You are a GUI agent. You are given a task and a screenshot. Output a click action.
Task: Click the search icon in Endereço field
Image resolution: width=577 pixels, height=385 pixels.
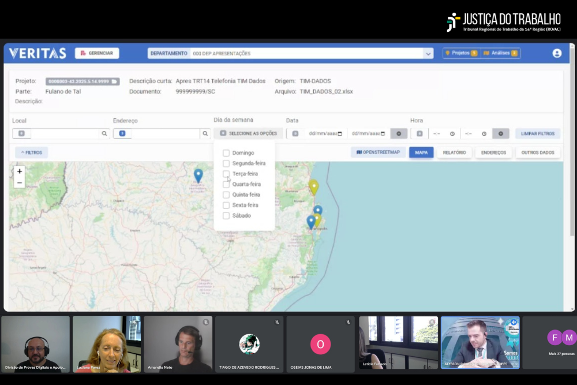coord(205,133)
